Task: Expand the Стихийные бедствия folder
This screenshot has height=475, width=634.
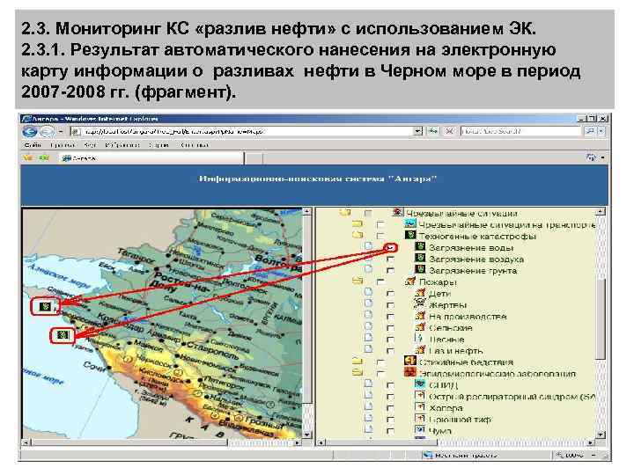Action: 358,361
